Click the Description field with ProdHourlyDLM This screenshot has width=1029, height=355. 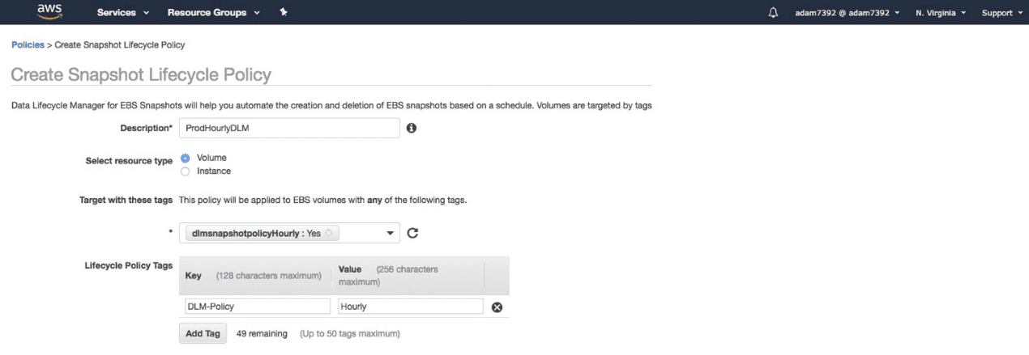[x=289, y=128]
